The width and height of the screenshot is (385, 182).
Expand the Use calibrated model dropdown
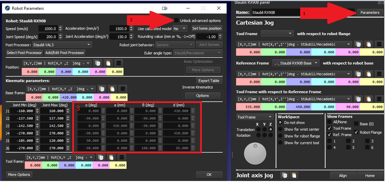point(180,29)
